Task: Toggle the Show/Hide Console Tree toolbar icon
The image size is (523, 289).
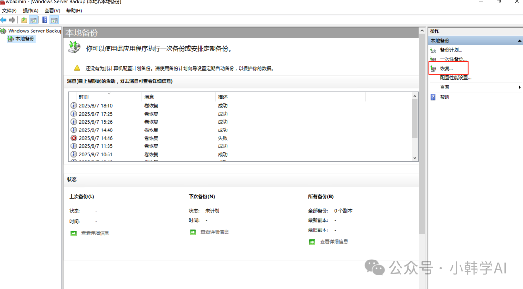Action: 33,20
